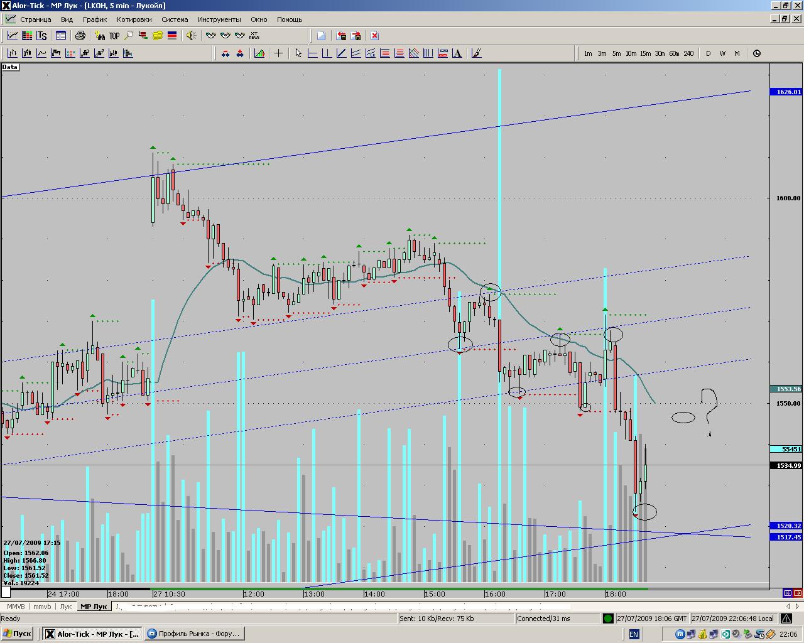Click the magnifying glass search icon
The height and width of the screenshot is (643, 804).
pos(129,36)
